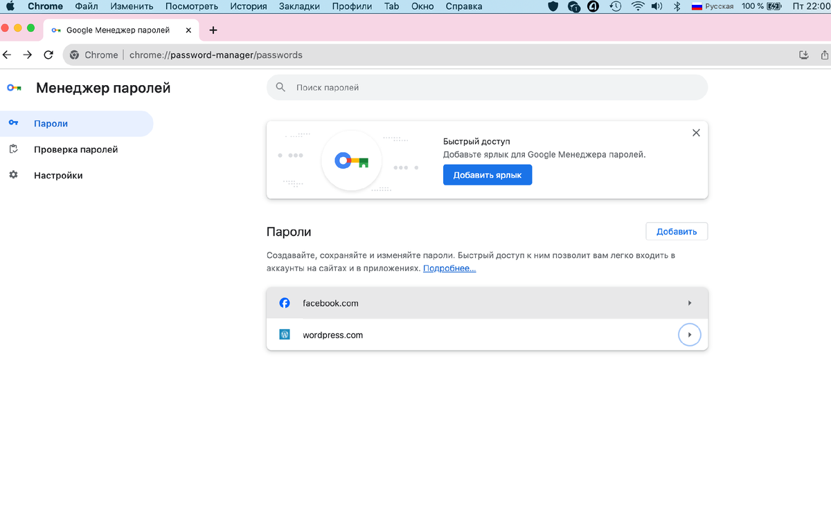Open the Профили menu
831x516 pixels.
tap(352, 6)
